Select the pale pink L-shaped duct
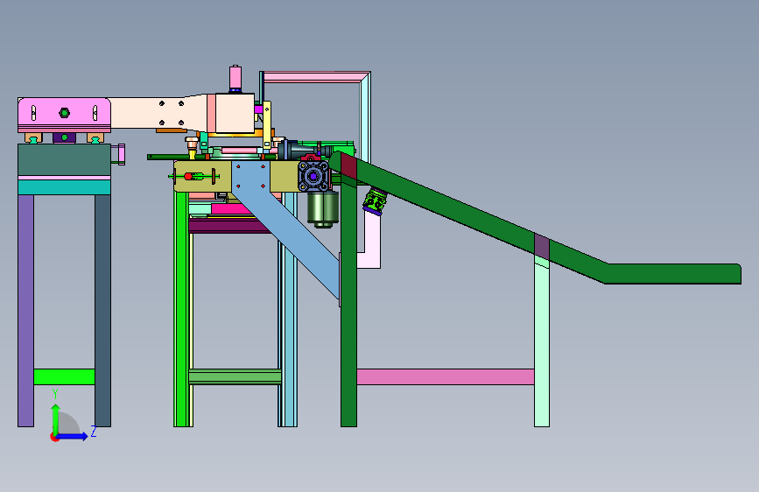 372,242
